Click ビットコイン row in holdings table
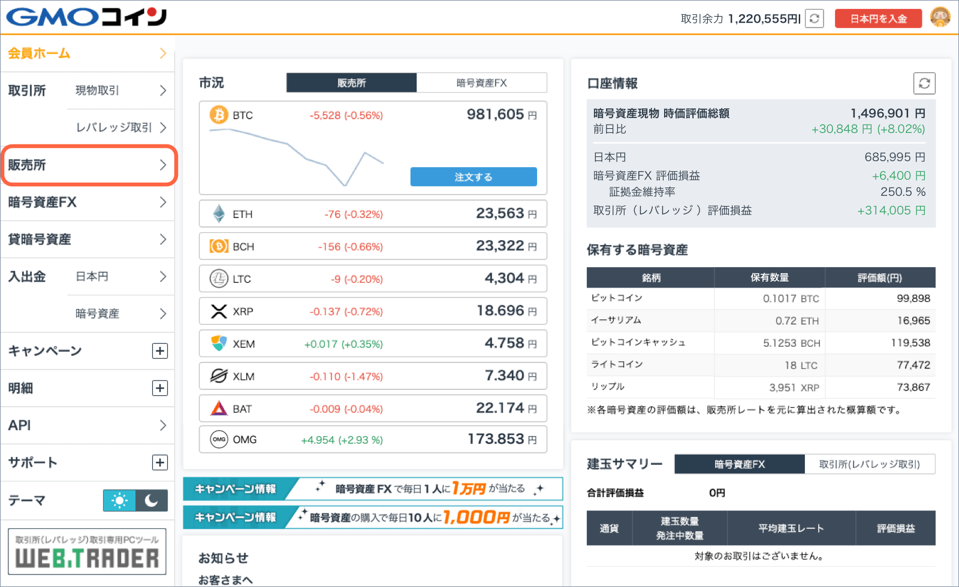The width and height of the screenshot is (959, 587). (761, 298)
